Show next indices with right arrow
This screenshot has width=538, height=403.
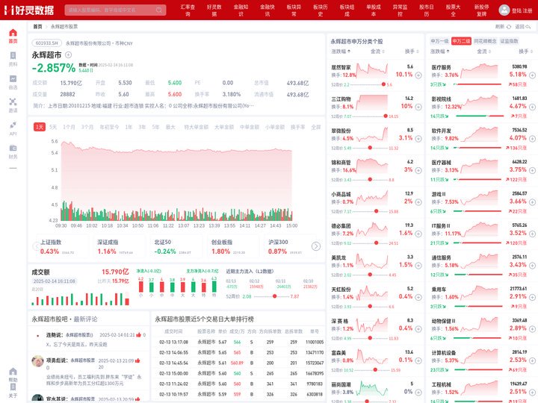tap(316, 246)
